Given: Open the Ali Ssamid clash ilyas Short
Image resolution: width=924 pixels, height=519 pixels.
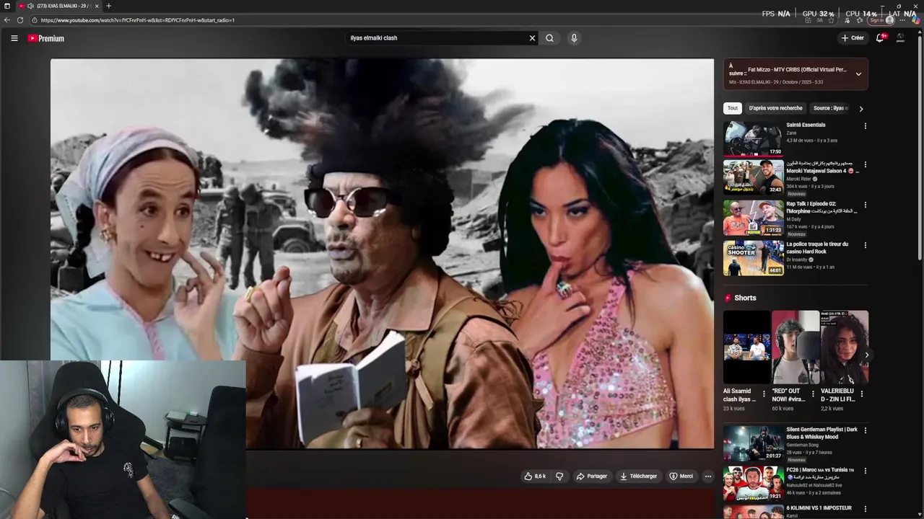Looking at the screenshot, I should pyautogui.click(x=746, y=348).
